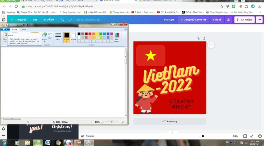Select the star flag element on the design
Viewport: 272px width, 148px height.
[151, 55]
